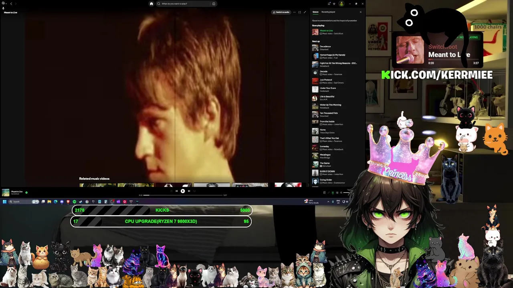Play Metalingus by Alter Bridge
The width and height of the screenshot is (513, 288).
pyautogui.click(x=336, y=156)
